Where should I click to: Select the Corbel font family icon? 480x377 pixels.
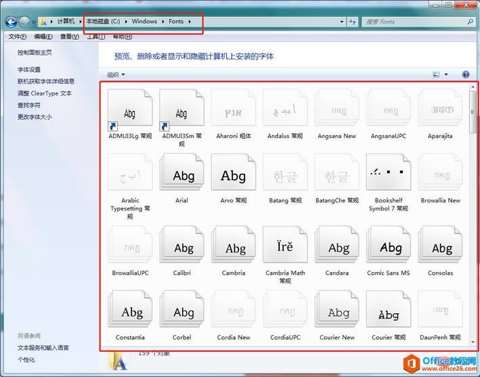point(182,309)
